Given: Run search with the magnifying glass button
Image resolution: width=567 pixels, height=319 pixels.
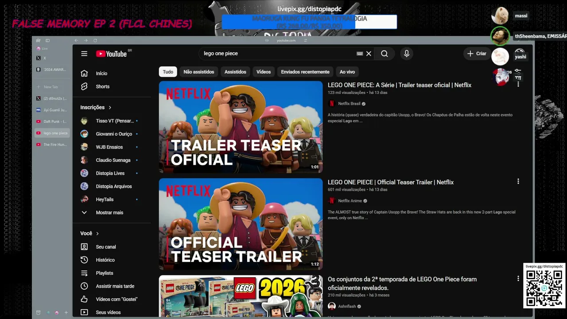Looking at the screenshot, I should coord(384,54).
